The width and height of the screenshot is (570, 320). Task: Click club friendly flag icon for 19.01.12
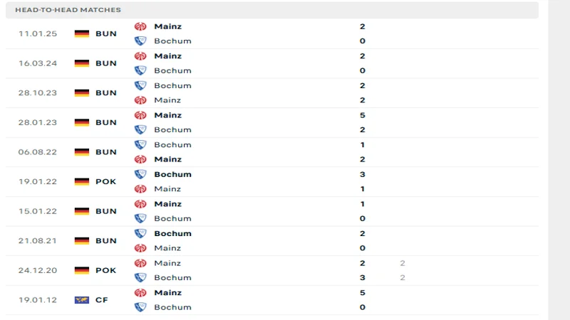coord(82,300)
